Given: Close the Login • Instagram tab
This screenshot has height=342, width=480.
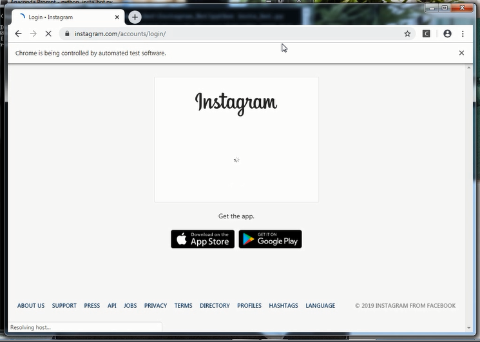Looking at the screenshot, I should pos(117,17).
